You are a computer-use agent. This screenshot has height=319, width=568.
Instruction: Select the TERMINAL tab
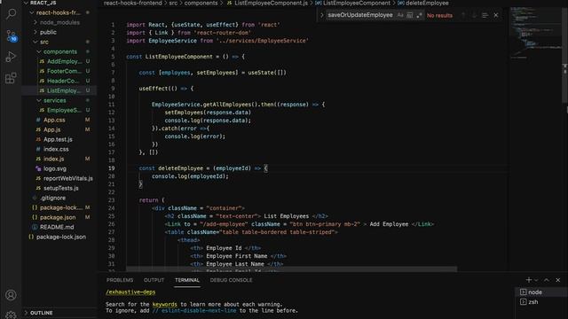(187, 280)
